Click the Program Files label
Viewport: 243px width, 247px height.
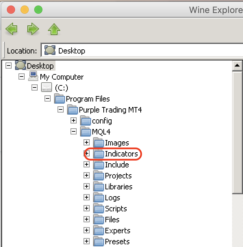(88, 99)
